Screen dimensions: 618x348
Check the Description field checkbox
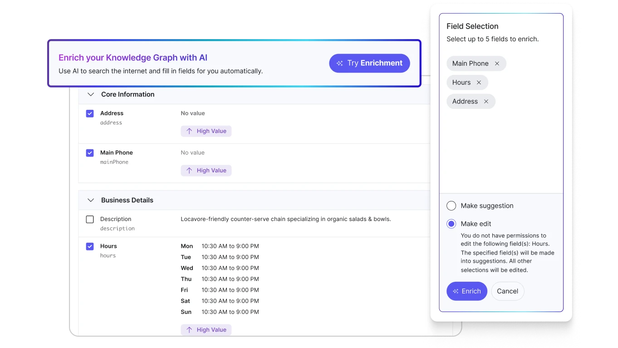click(90, 220)
